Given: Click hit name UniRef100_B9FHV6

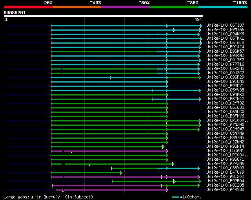Looking at the screenshot, I should [225, 116].
